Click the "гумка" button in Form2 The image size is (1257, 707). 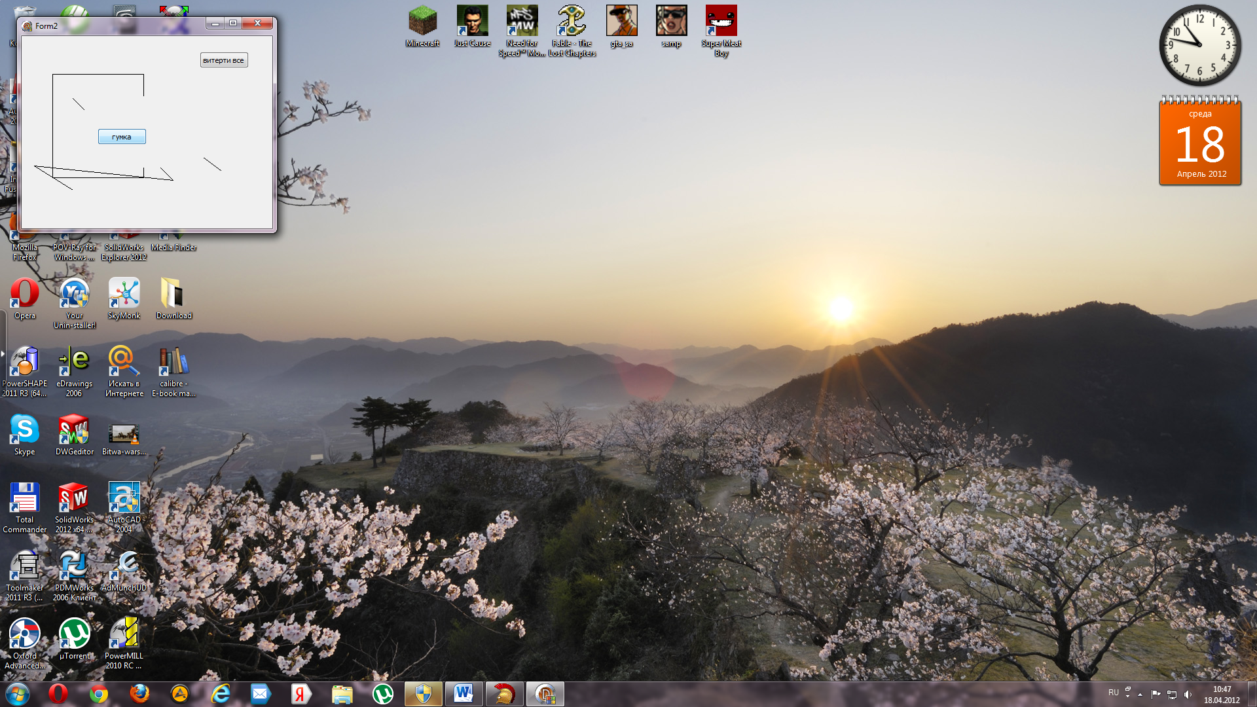coord(122,137)
